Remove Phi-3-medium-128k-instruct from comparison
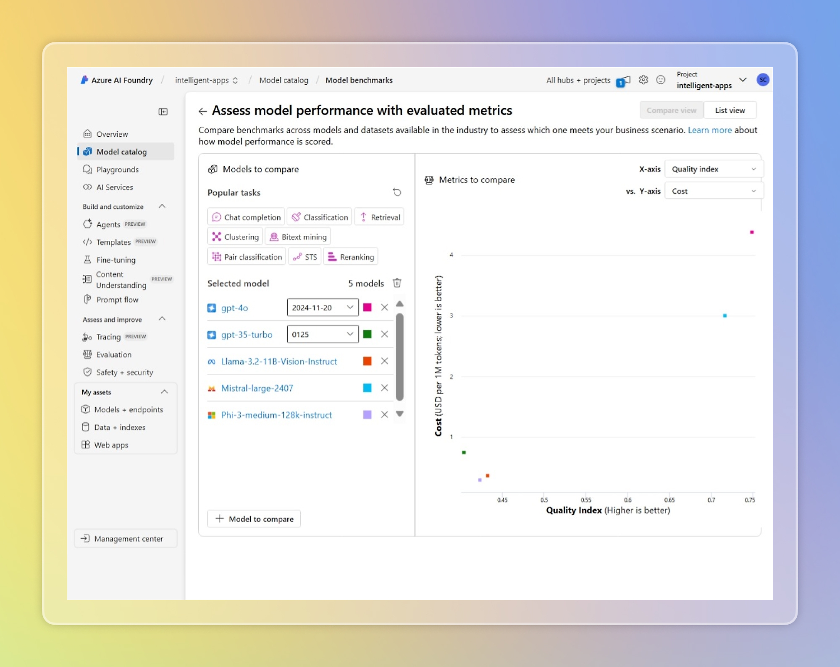840x667 pixels. [384, 415]
